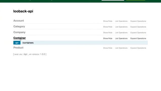Expand the Company resource heading
This screenshot has height=91, width=161.
coord(19,32)
